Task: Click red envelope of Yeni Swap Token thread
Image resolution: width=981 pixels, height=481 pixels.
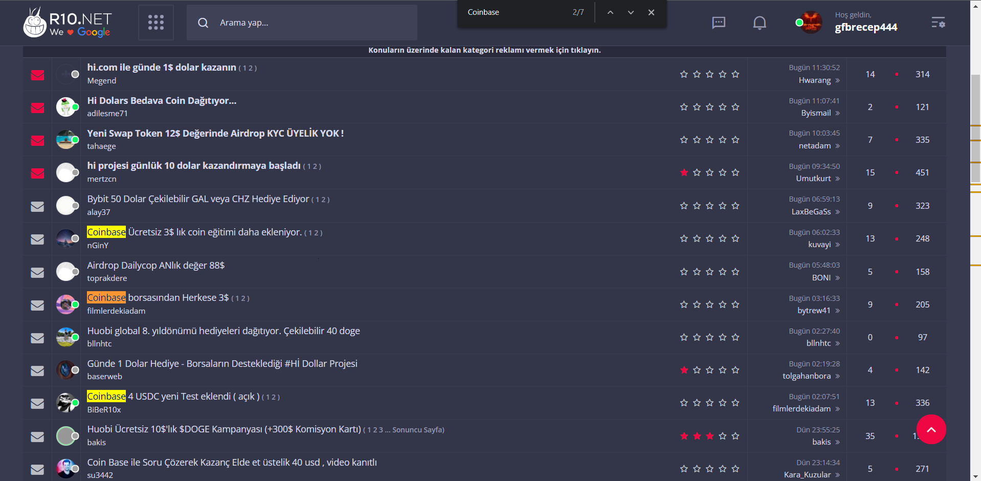Action: [x=37, y=141]
